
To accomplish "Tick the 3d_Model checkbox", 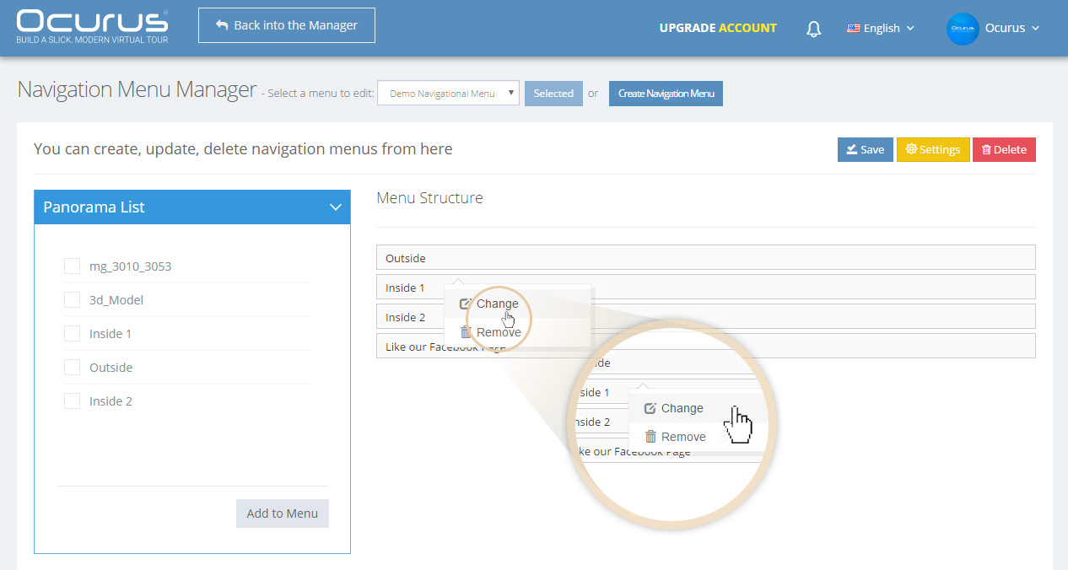I will (72, 300).
